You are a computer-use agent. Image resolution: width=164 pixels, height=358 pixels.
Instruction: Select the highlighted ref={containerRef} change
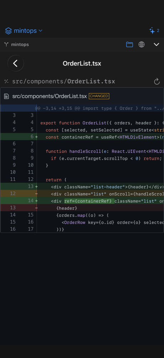click(x=89, y=201)
